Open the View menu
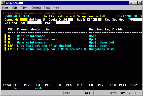 pos(24,8)
